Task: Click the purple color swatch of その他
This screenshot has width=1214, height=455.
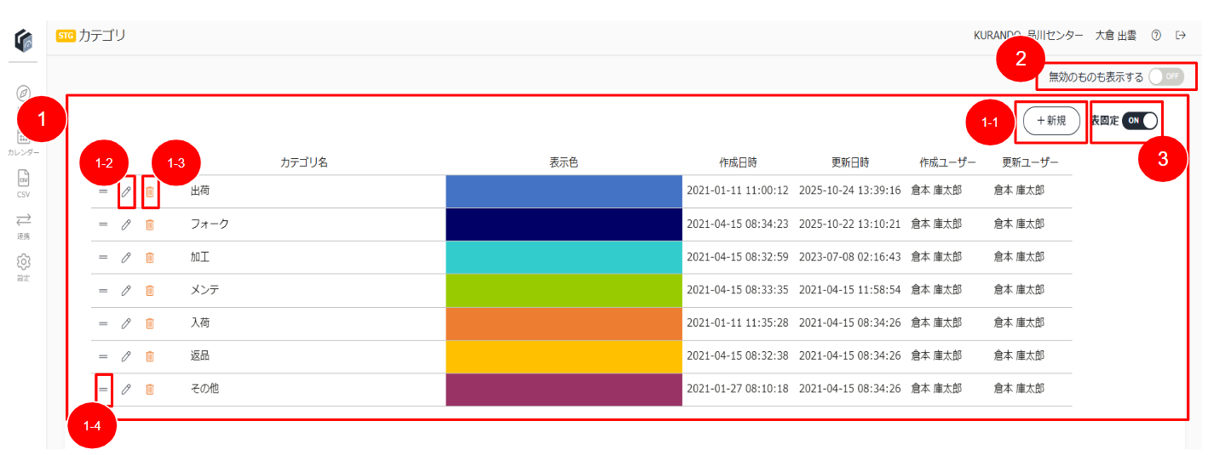Action: [564, 389]
